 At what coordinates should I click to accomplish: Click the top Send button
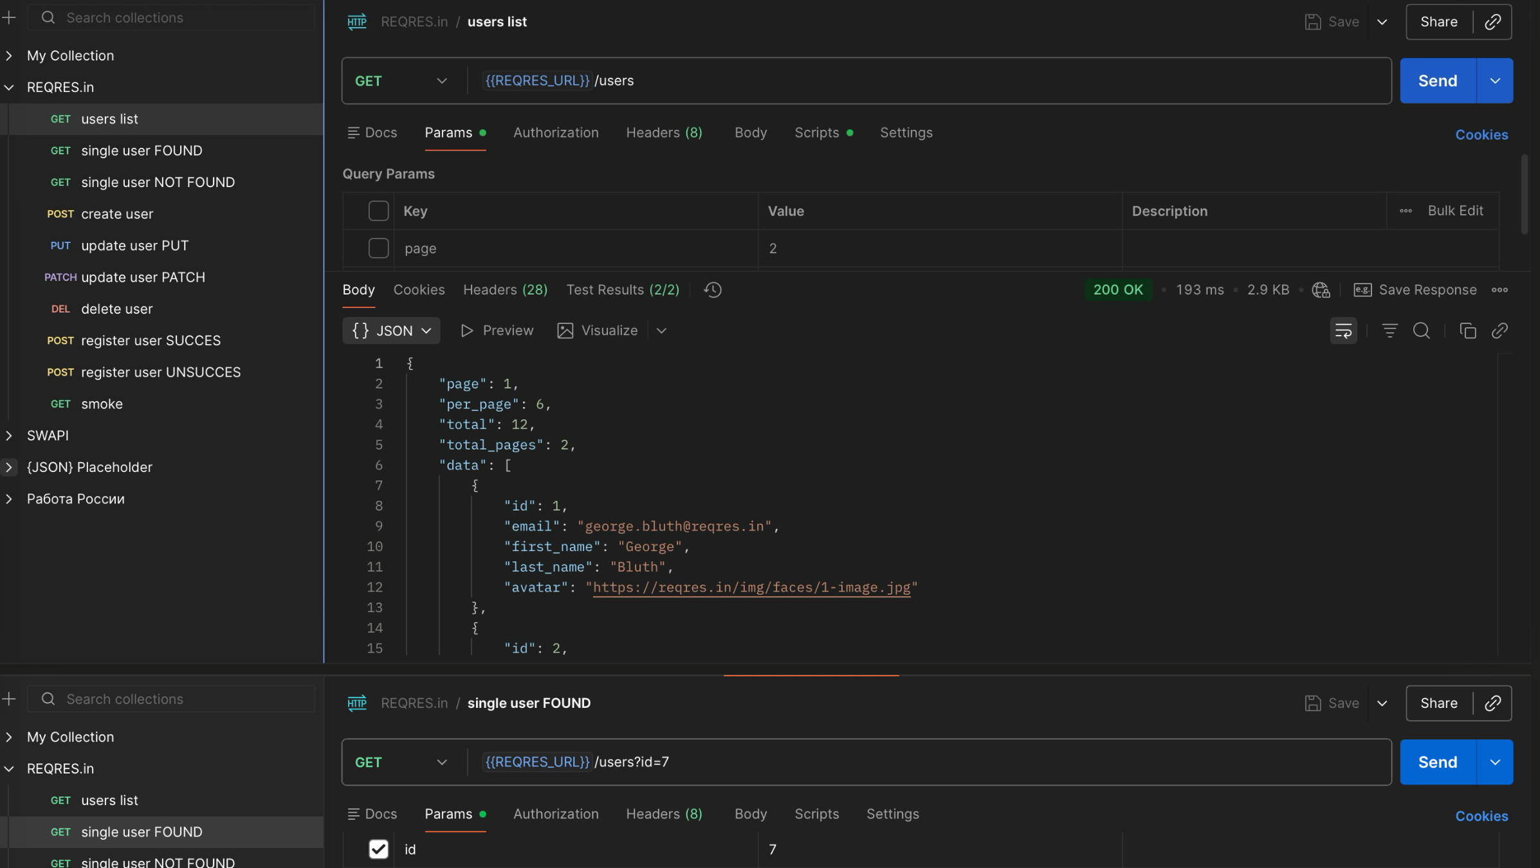pyautogui.click(x=1437, y=81)
